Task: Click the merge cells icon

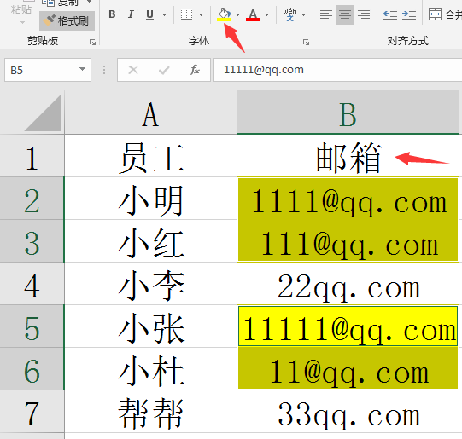Action: pos(435,14)
